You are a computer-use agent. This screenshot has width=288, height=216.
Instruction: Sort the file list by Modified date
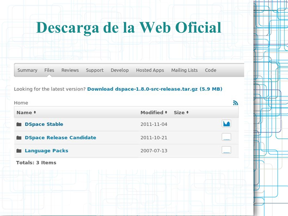point(154,112)
